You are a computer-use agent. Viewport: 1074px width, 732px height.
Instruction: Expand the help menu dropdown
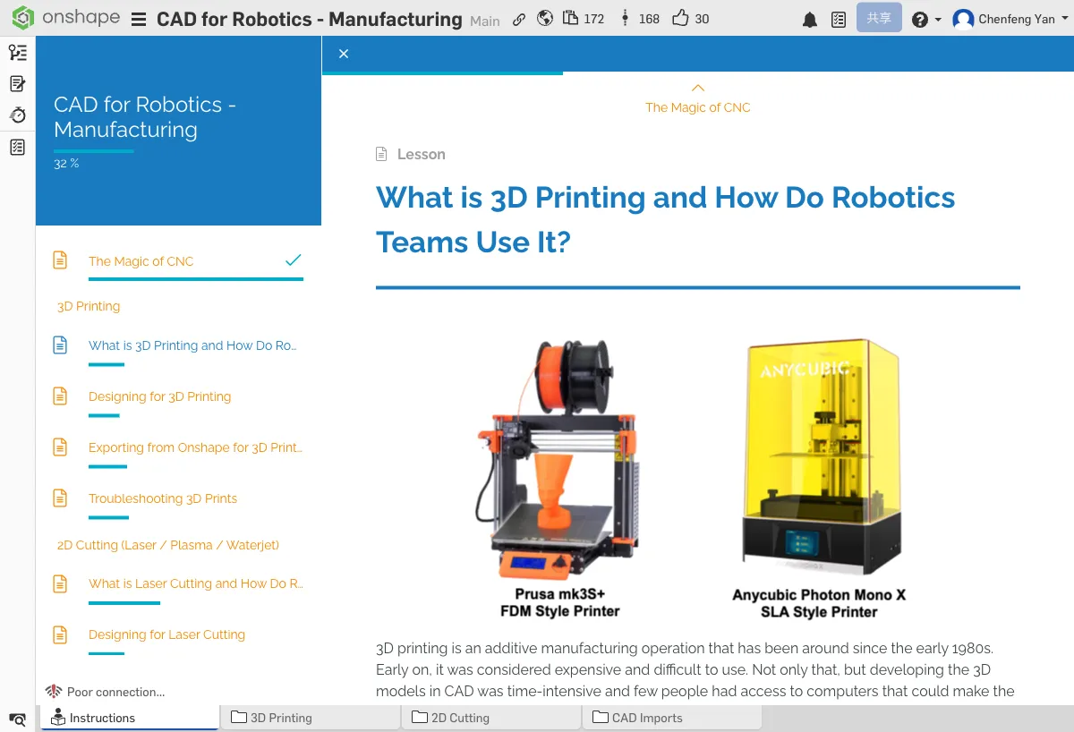click(x=926, y=20)
